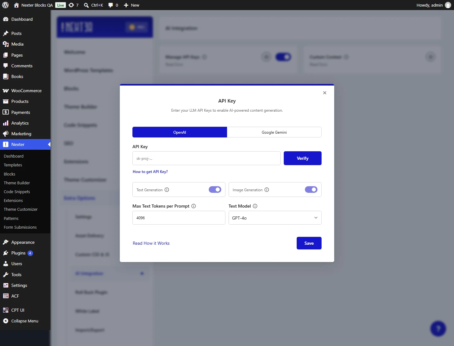Viewport: 454px width, 346px height.
Task: Click the floating help question button
Action: pos(438,329)
